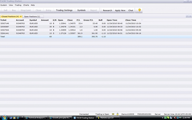
Task: Select ticket 32841441 row
Action: point(96,33)
